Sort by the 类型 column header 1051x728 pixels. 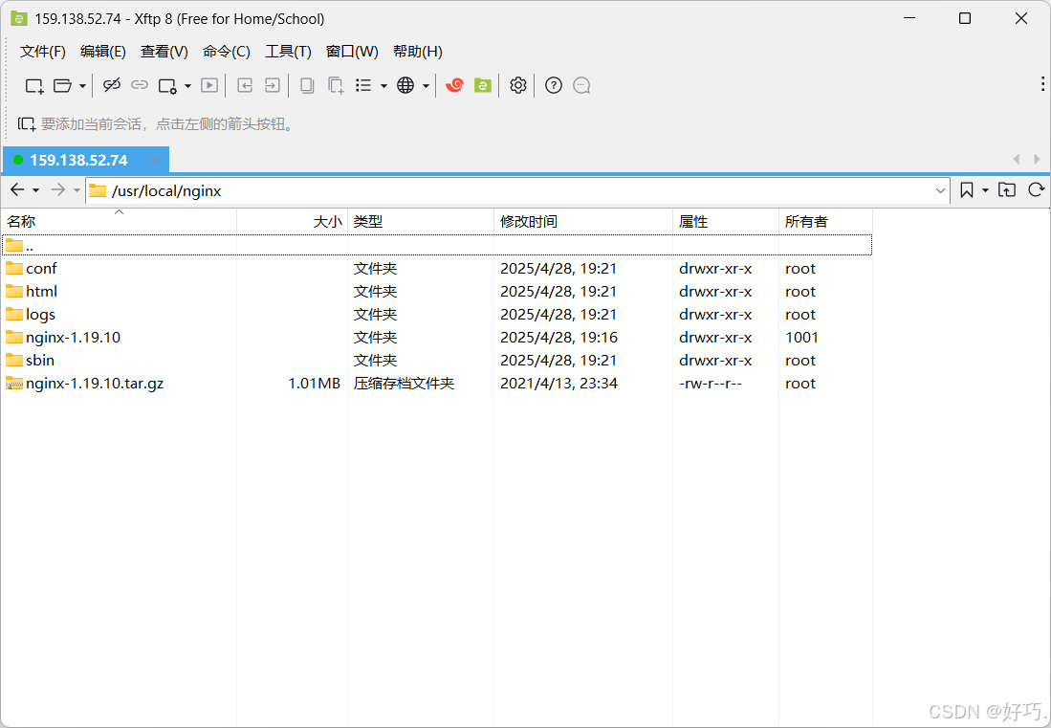point(420,222)
